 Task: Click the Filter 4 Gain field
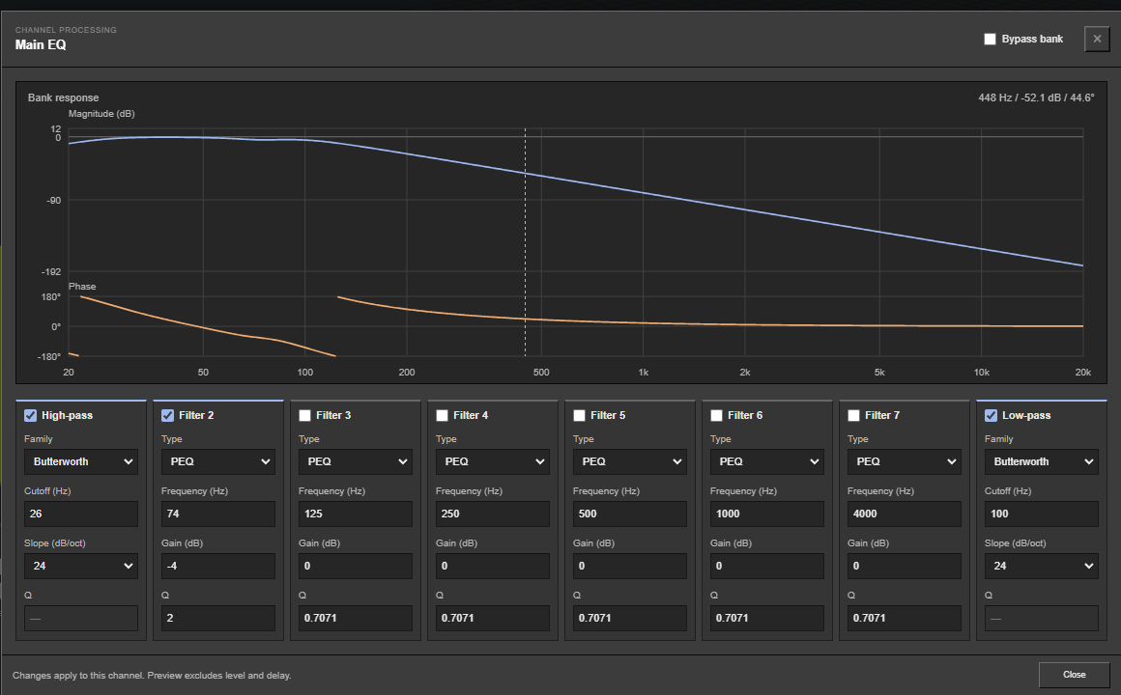pos(493,566)
